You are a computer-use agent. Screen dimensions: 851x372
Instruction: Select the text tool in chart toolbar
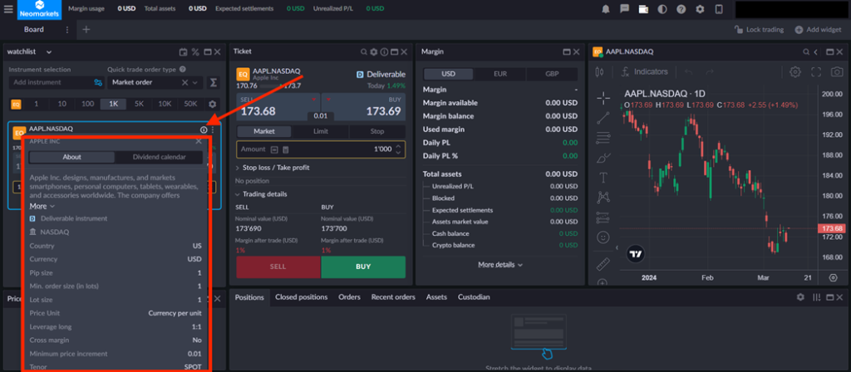[x=603, y=177]
